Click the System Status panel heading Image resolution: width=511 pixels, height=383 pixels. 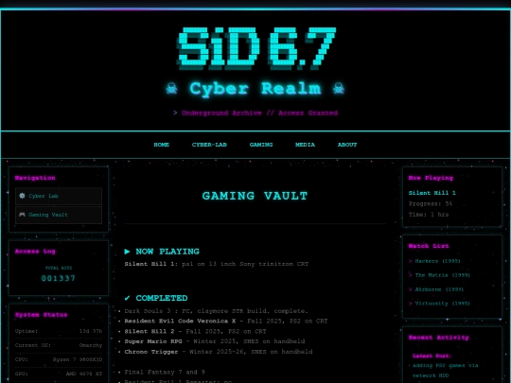pos(41,315)
